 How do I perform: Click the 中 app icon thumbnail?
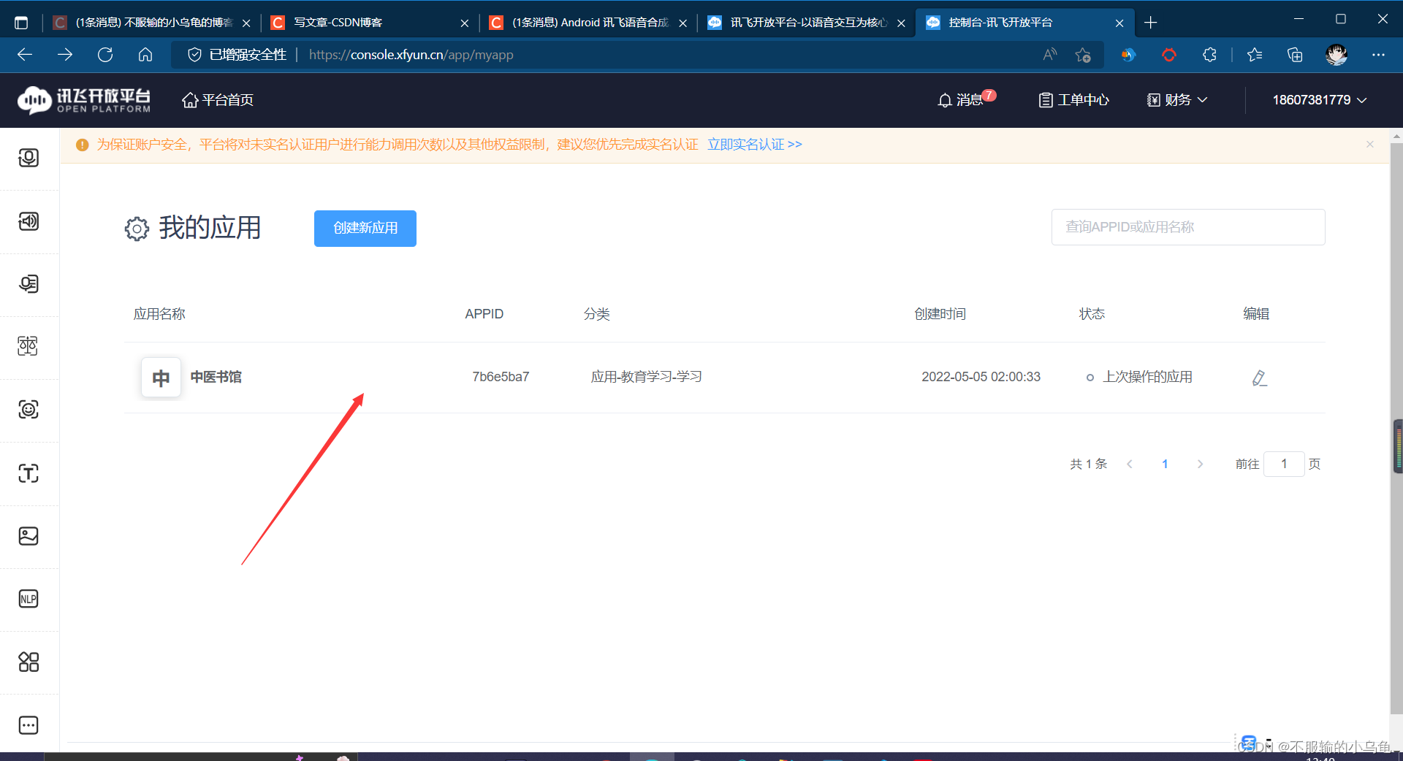(161, 378)
